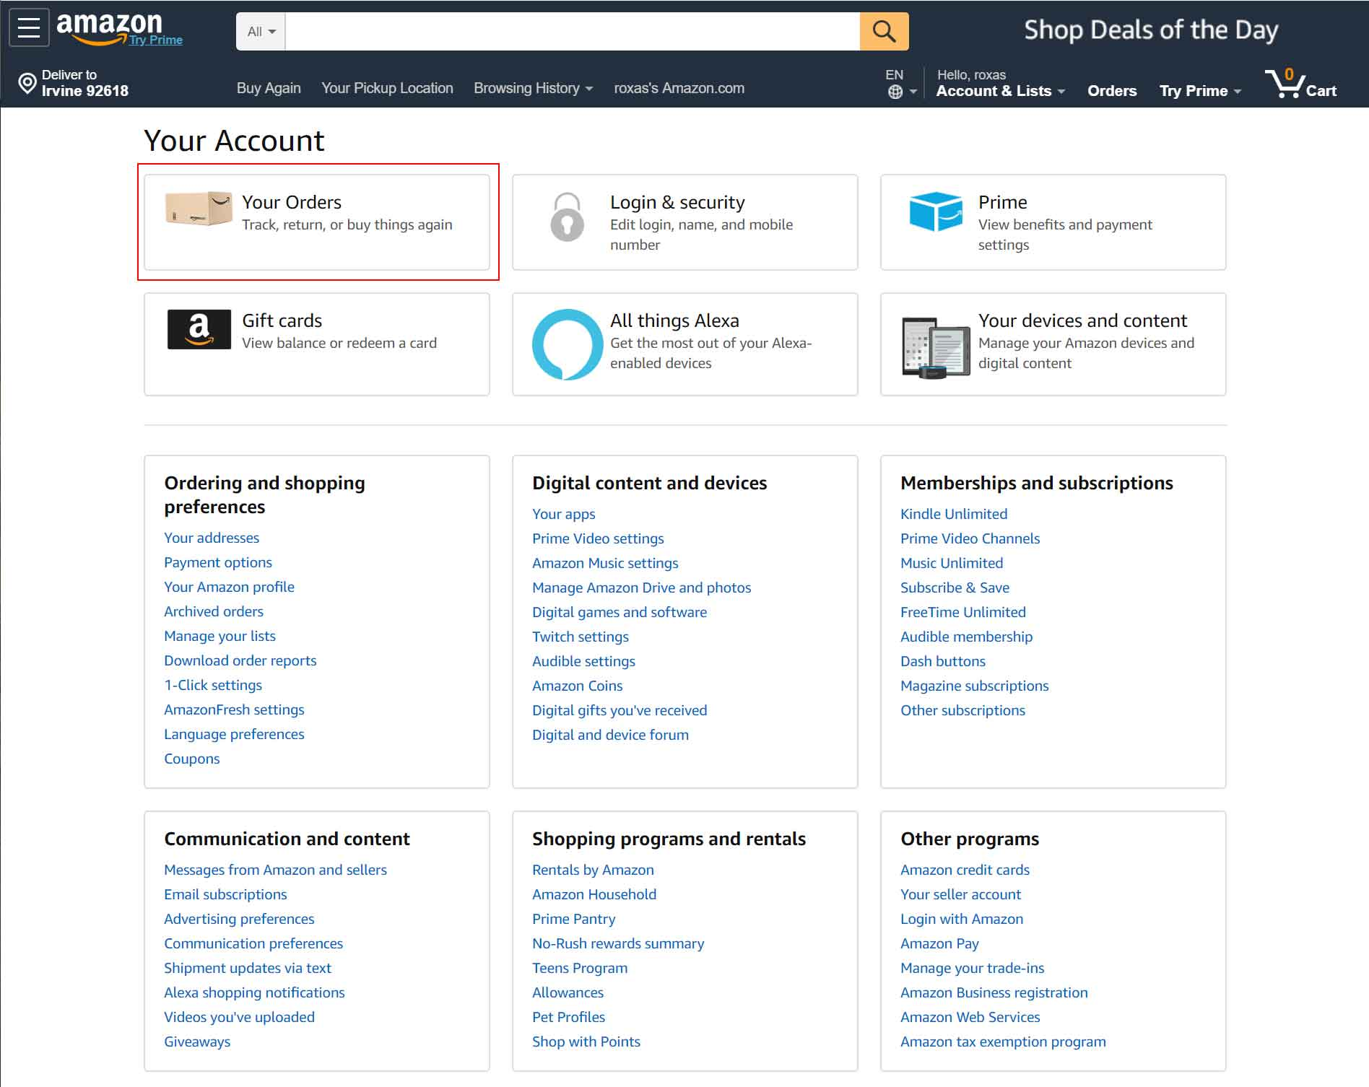Open Amazon Web Services link
Viewport: 1369px width, 1087px height.
pyautogui.click(x=970, y=1017)
